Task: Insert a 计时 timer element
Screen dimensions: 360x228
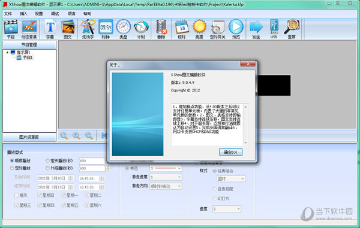Action: pos(141,29)
